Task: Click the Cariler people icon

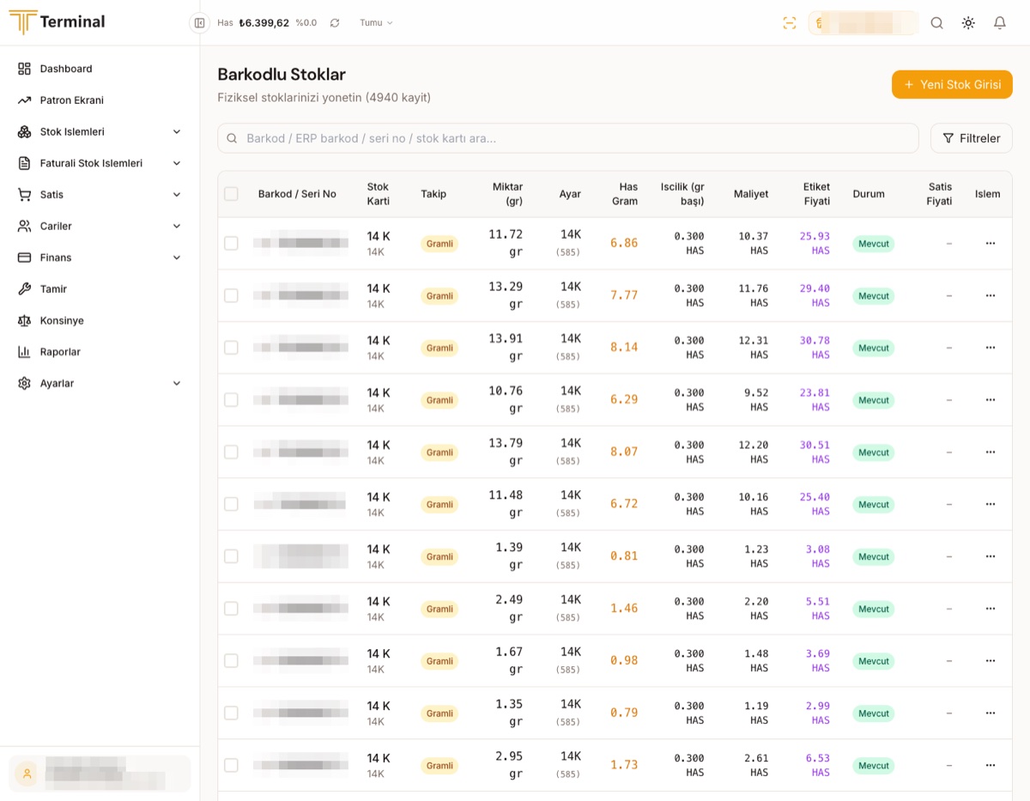Action: click(x=24, y=226)
